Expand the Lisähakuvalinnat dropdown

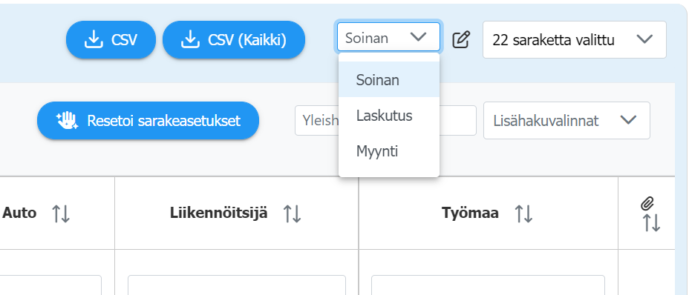pos(566,120)
